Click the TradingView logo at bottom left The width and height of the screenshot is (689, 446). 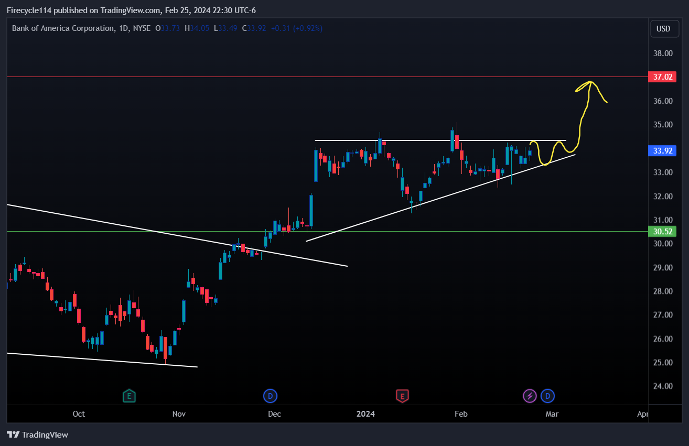37,434
